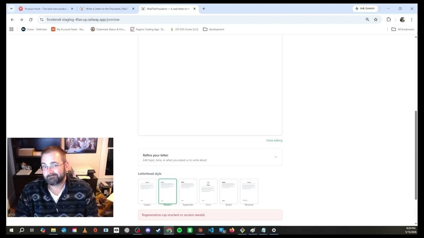Open VLC media player from the taskbar

84,230
